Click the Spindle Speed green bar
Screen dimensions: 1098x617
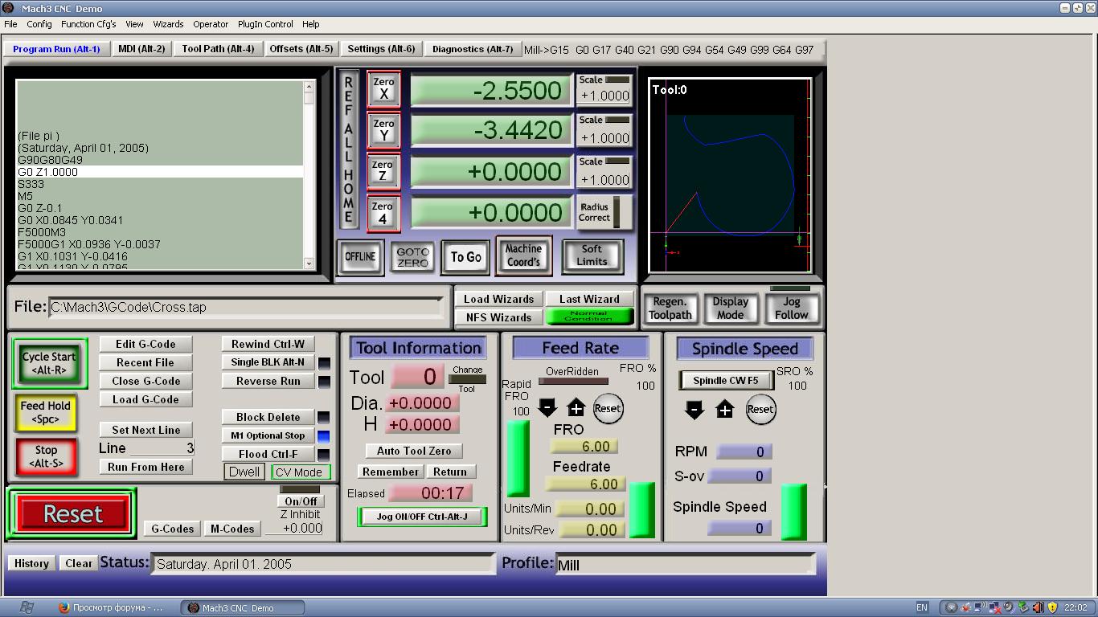pos(794,511)
